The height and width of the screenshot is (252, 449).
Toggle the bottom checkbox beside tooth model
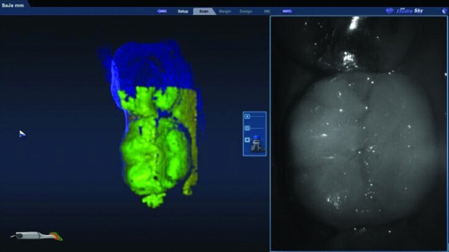click(247, 140)
